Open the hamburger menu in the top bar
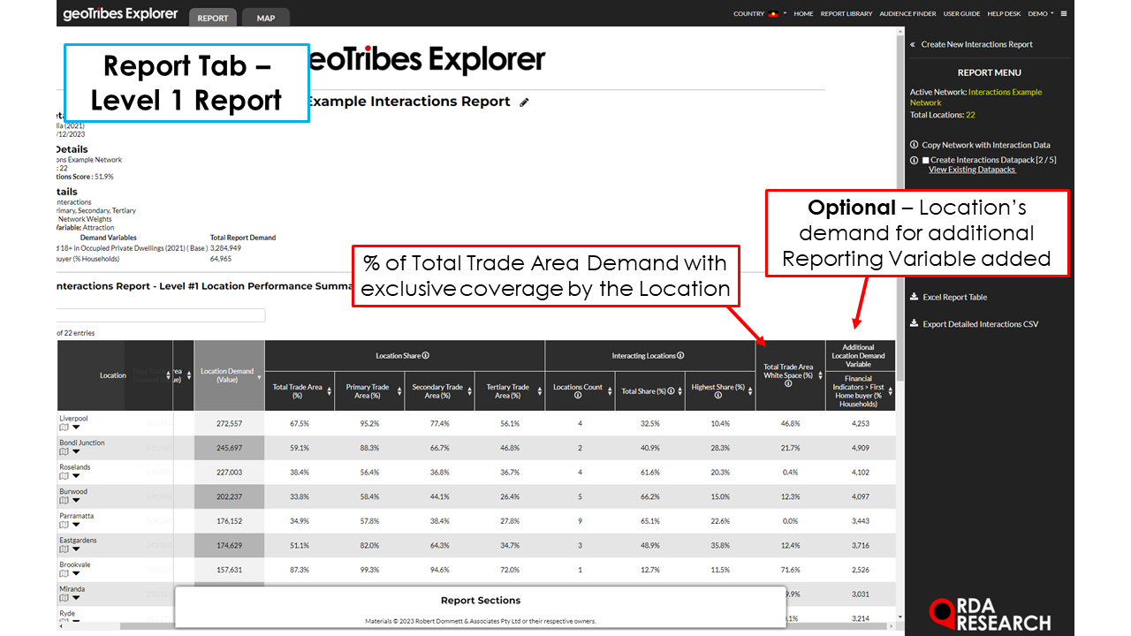The height and width of the screenshot is (636, 1131). click(x=1064, y=14)
